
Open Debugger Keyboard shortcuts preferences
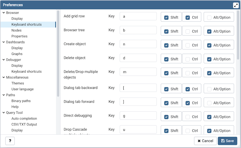click(x=26, y=72)
